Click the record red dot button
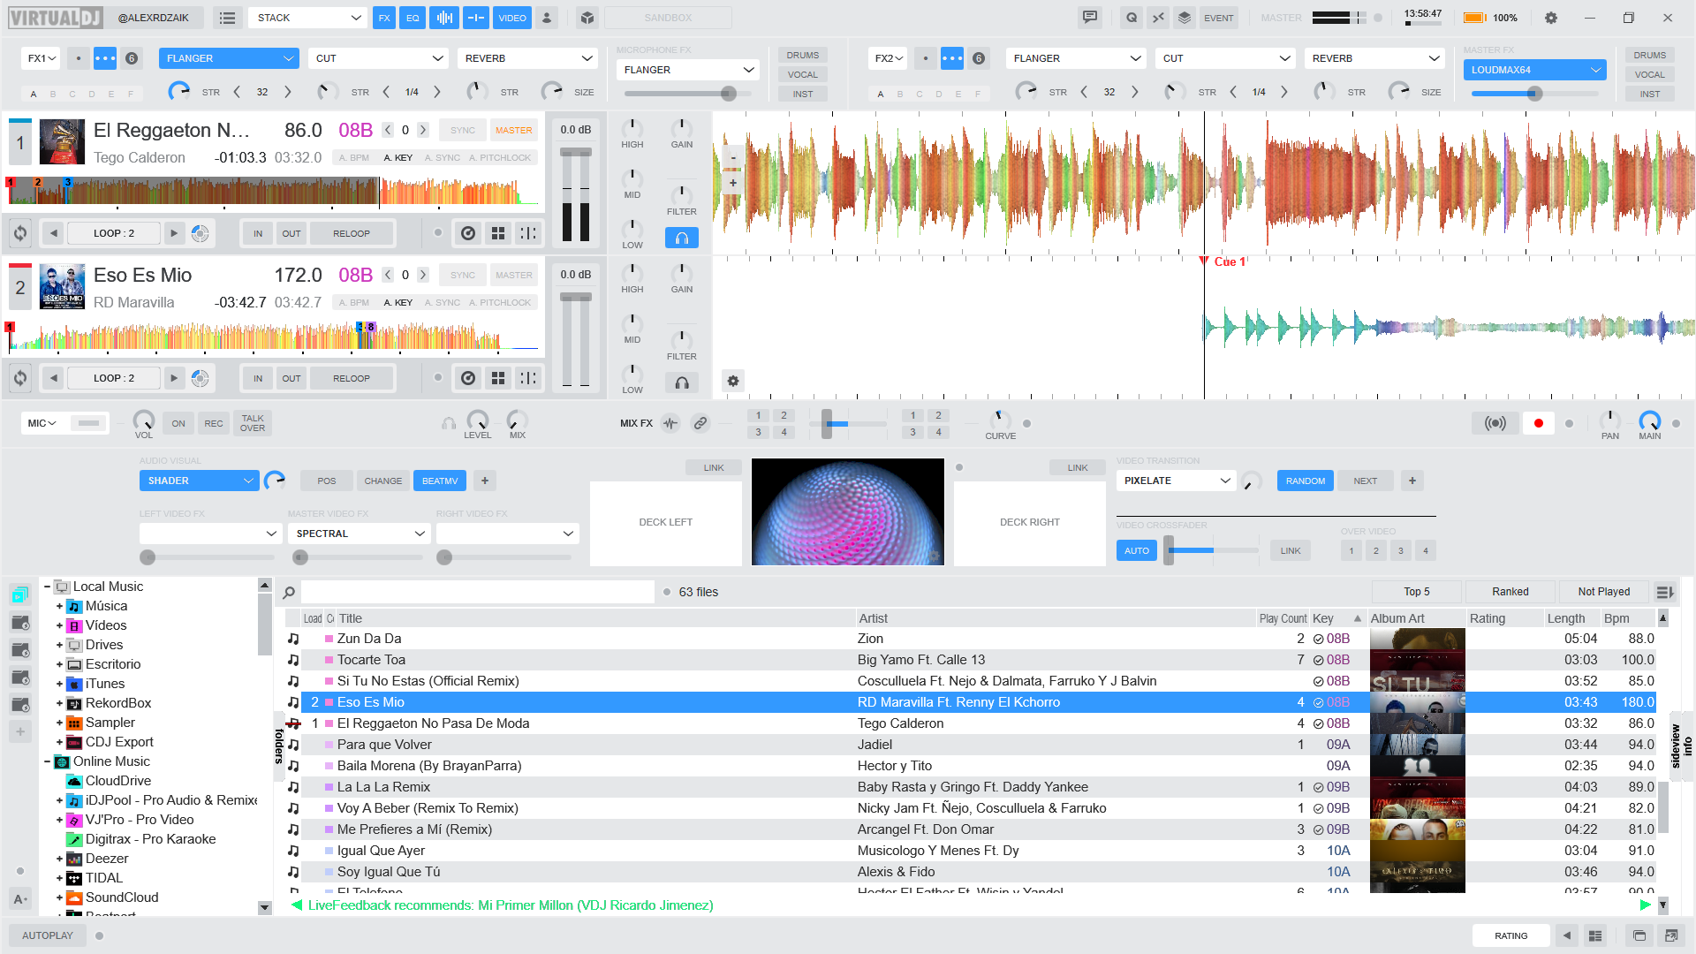This screenshot has height=954, width=1696. (x=1539, y=423)
